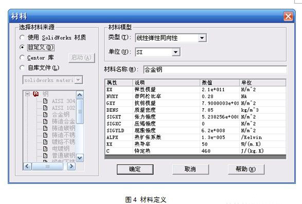This screenshot has height=204, width=302.
Task: Click the vertical scrollbar thumb in tree
Action: pyautogui.click(x=80, y=111)
